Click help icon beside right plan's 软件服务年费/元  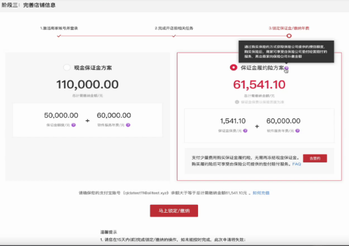pos(298,131)
